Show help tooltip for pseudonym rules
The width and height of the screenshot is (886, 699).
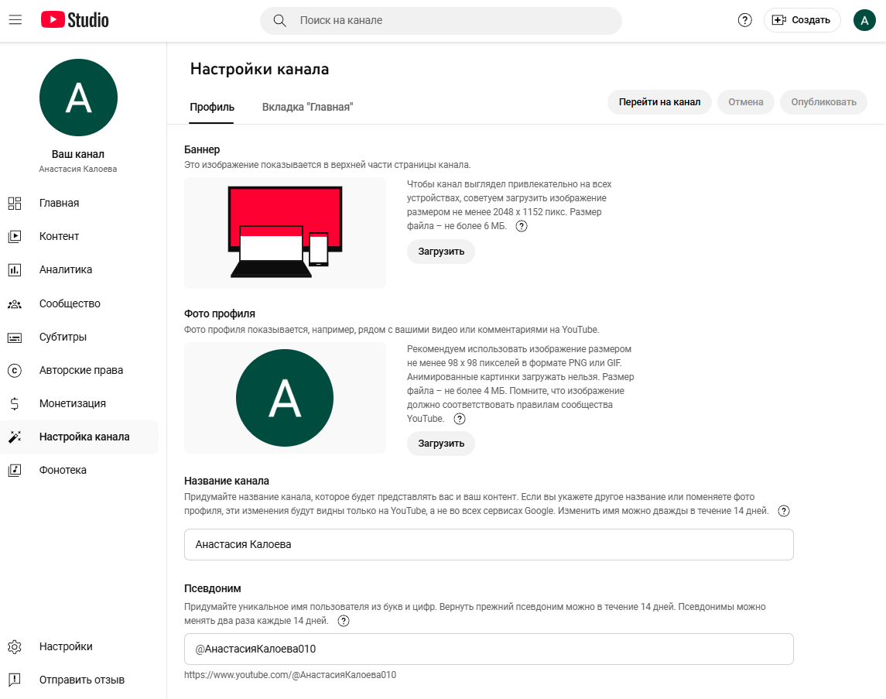pos(344,621)
